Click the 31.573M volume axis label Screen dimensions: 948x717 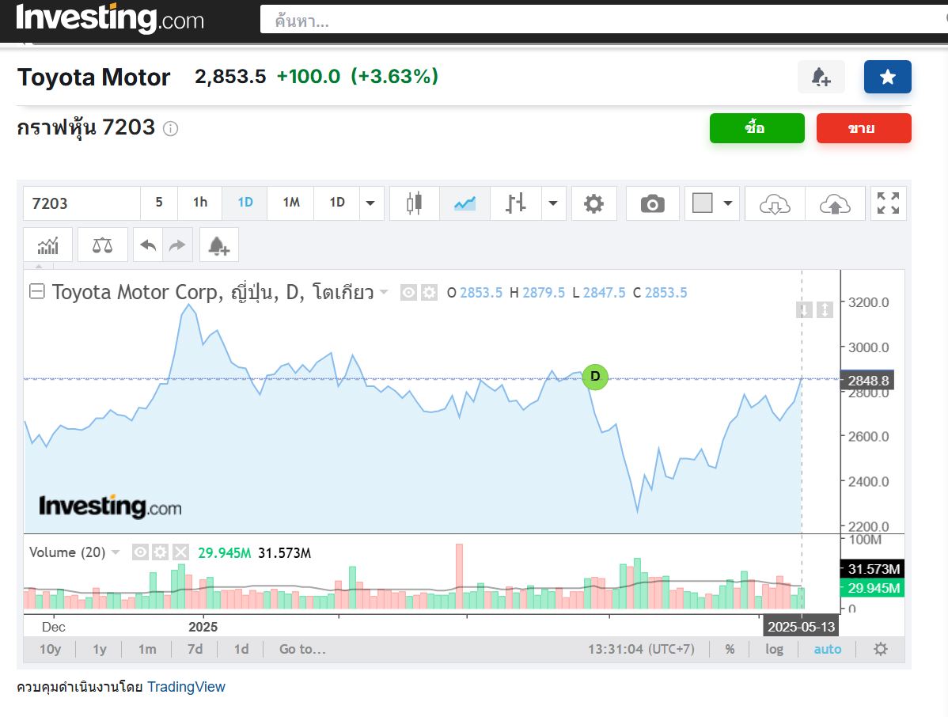pyautogui.click(x=872, y=569)
